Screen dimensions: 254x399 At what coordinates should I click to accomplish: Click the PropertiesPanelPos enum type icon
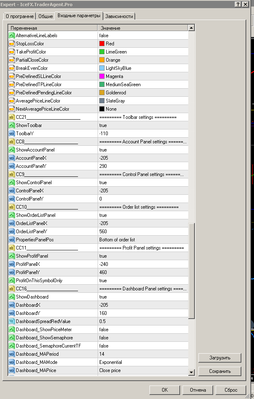click(12, 239)
